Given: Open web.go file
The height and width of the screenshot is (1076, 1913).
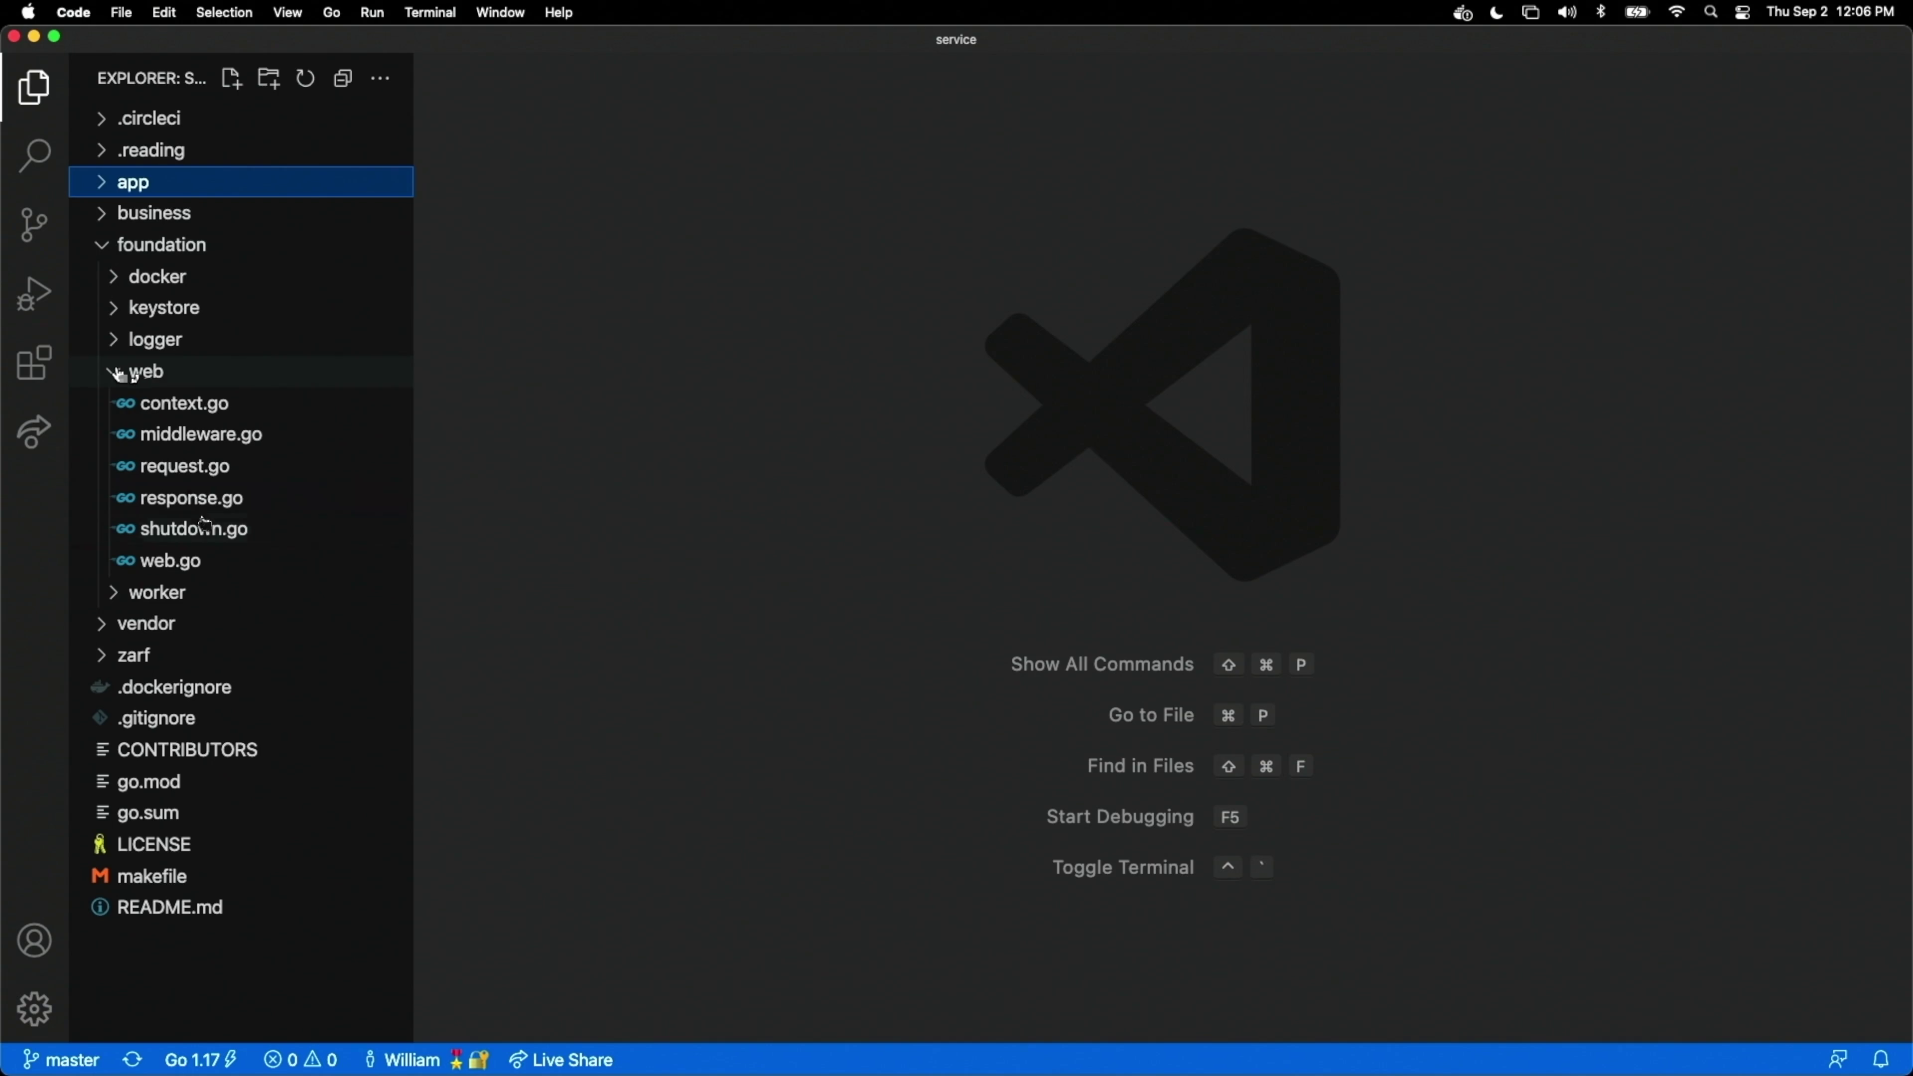Looking at the screenshot, I should pyautogui.click(x=241, y=560).
